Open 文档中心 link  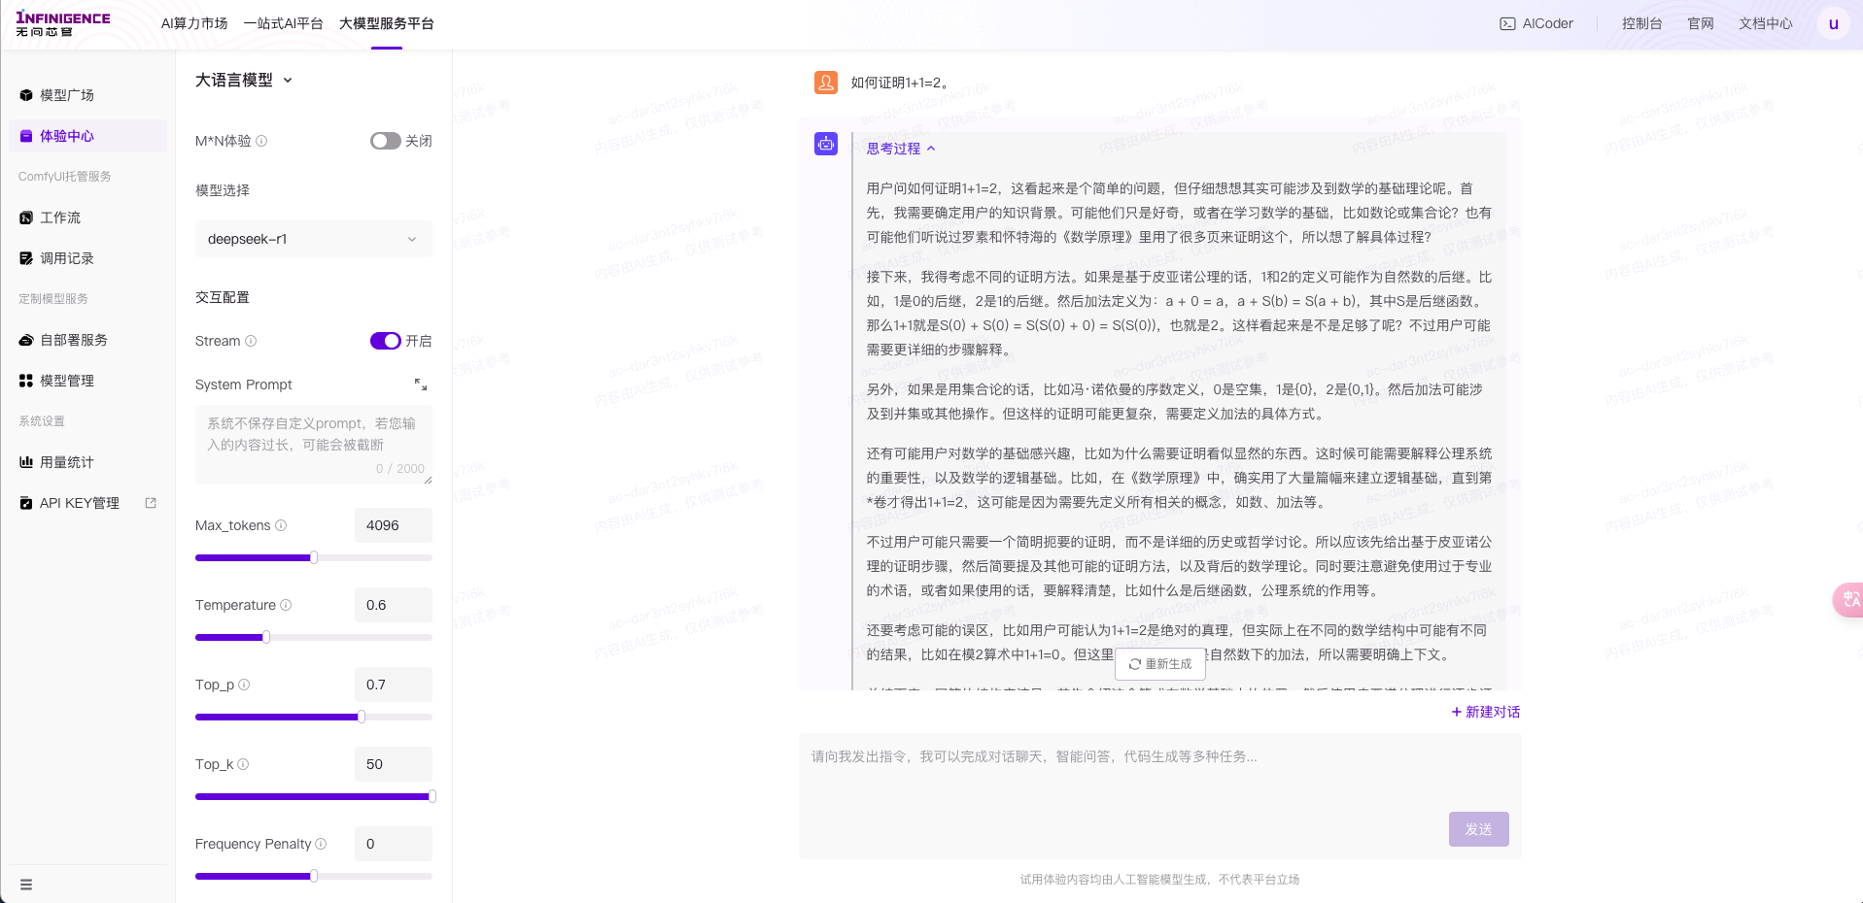click(1766, 23)
